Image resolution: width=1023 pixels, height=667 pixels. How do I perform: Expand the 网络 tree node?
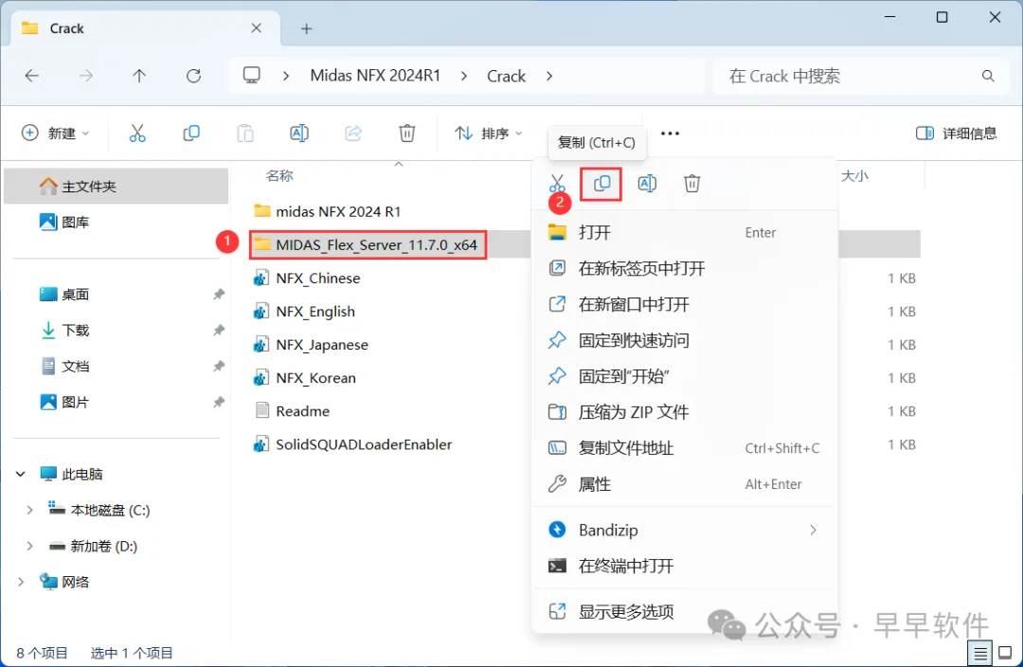click(x=20, y=582)
